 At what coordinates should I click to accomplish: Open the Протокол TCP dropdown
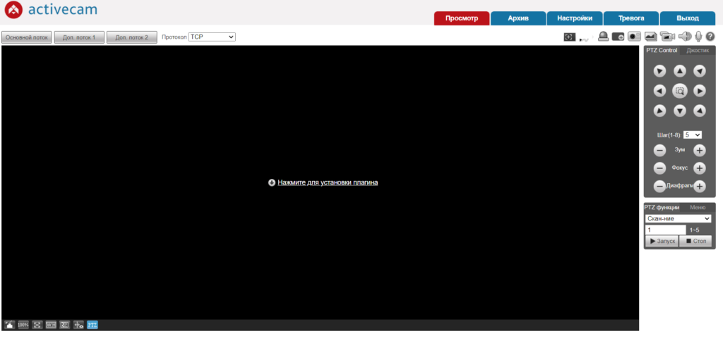pos(212,37)
